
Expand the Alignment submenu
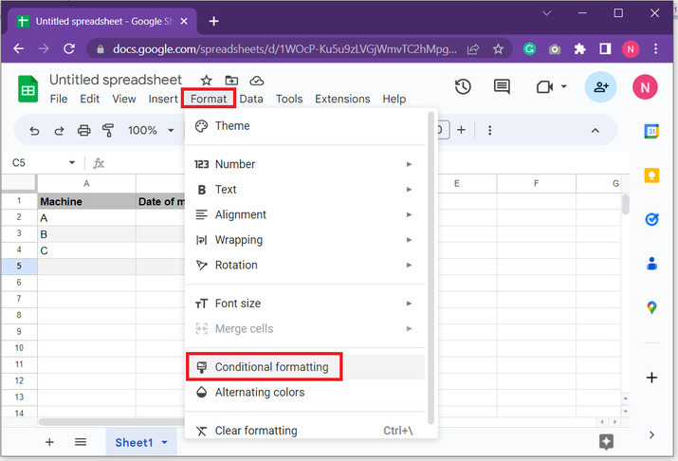click(x=409, y=214)
